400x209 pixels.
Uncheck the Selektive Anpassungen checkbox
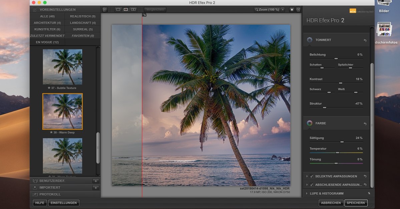(x=312, y=176)
